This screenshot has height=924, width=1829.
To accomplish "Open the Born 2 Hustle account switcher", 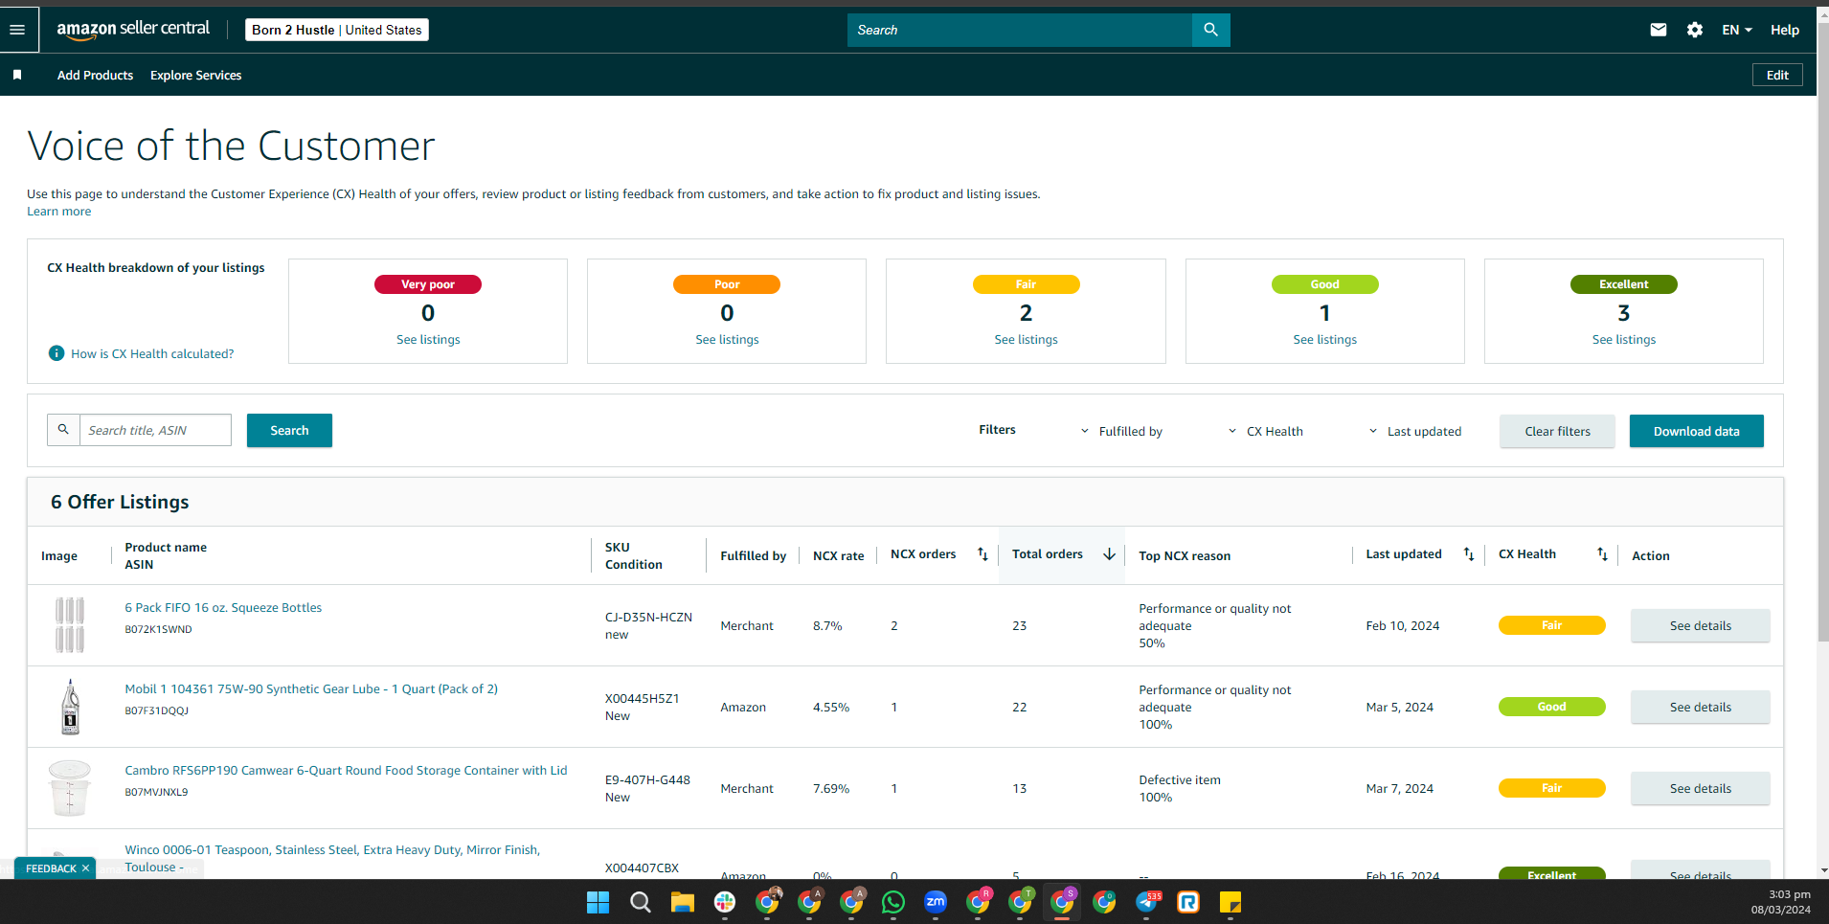I will 337,30.
